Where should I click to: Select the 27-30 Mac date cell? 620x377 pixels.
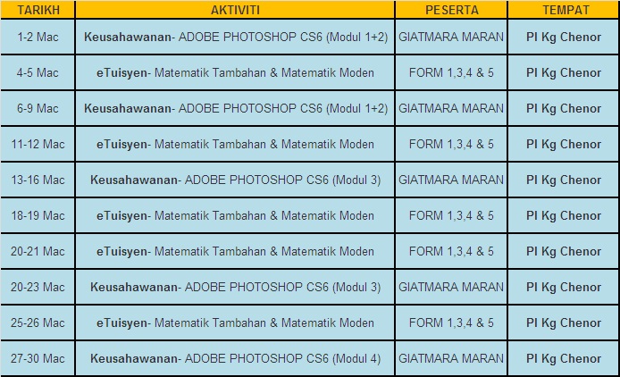pos(38,359)
